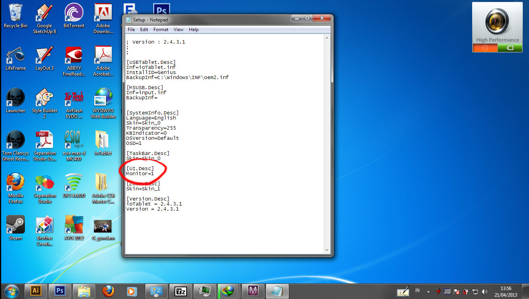Screen dimensions: 529x299
Task: Open the Format menu in Notepad
Action: pos(161,30)
